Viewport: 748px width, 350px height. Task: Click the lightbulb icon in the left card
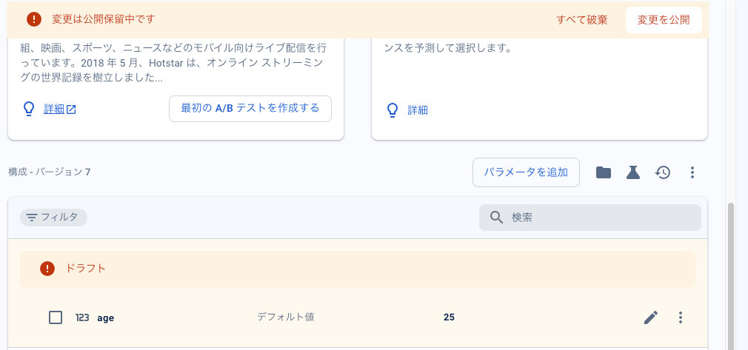(x=29, y=109)
